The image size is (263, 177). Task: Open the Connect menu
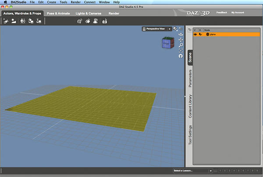click(90, 2)
